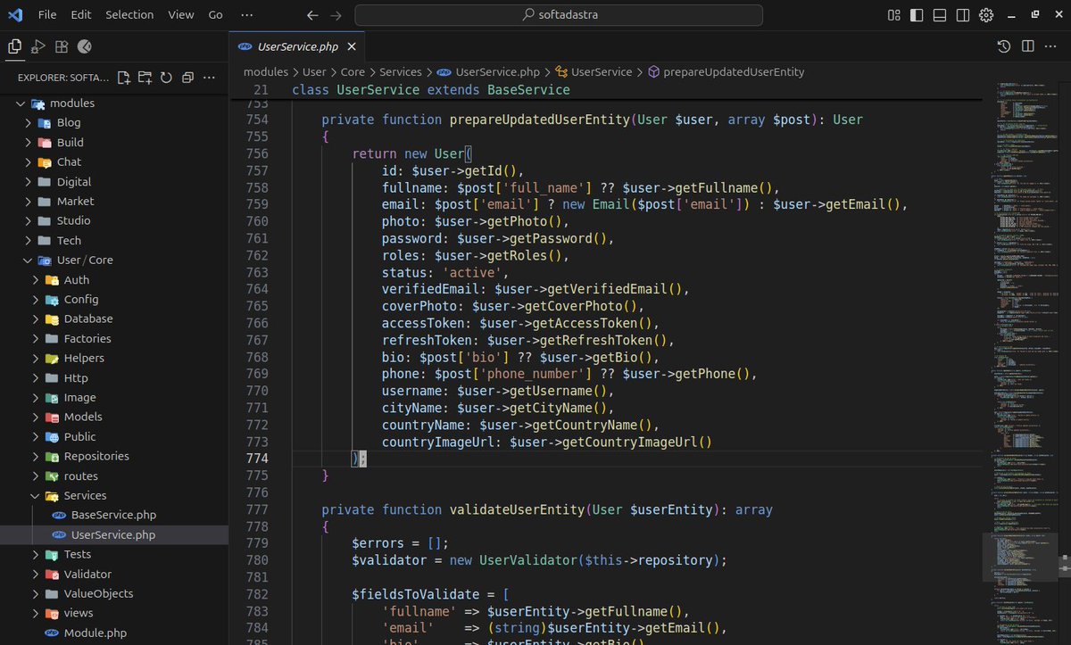This screenshot has height=645, width=1071.
Task: Expand the Market folder
Action: click(x=29, y=201)
